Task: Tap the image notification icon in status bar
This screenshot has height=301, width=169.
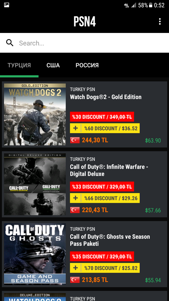Action: click(6, 5)
